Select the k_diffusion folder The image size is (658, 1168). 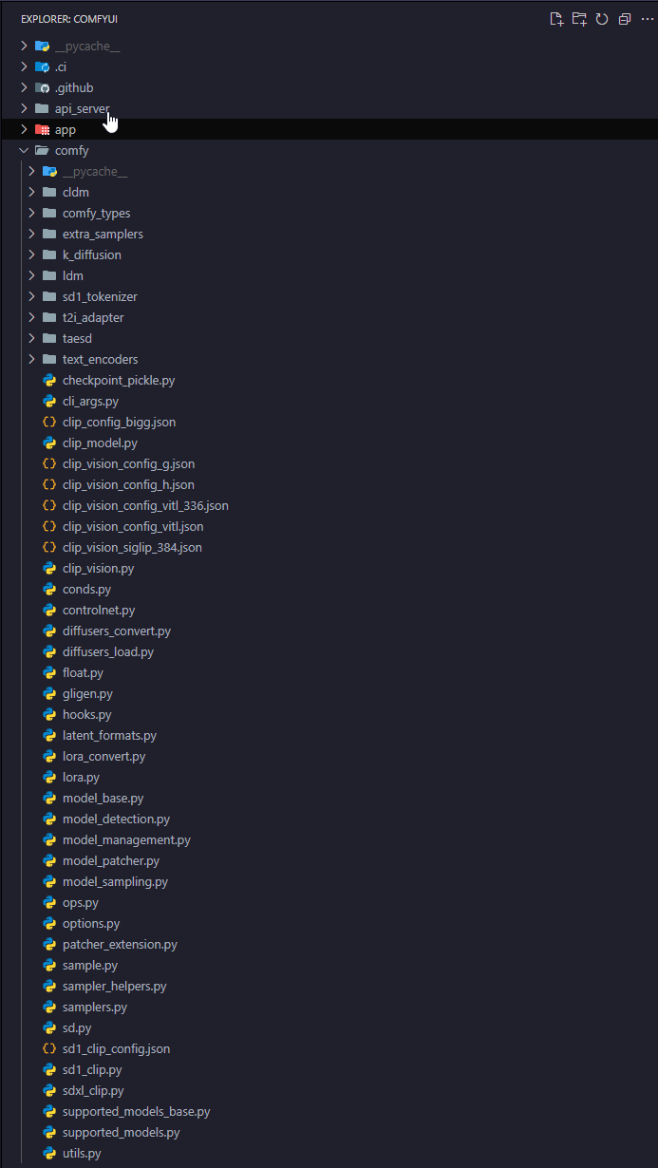(91, 254)
